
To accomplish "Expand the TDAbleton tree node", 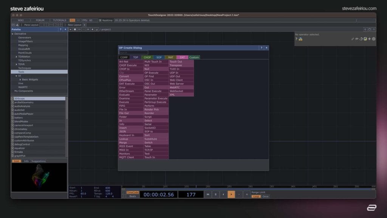I will pos(17,57).
